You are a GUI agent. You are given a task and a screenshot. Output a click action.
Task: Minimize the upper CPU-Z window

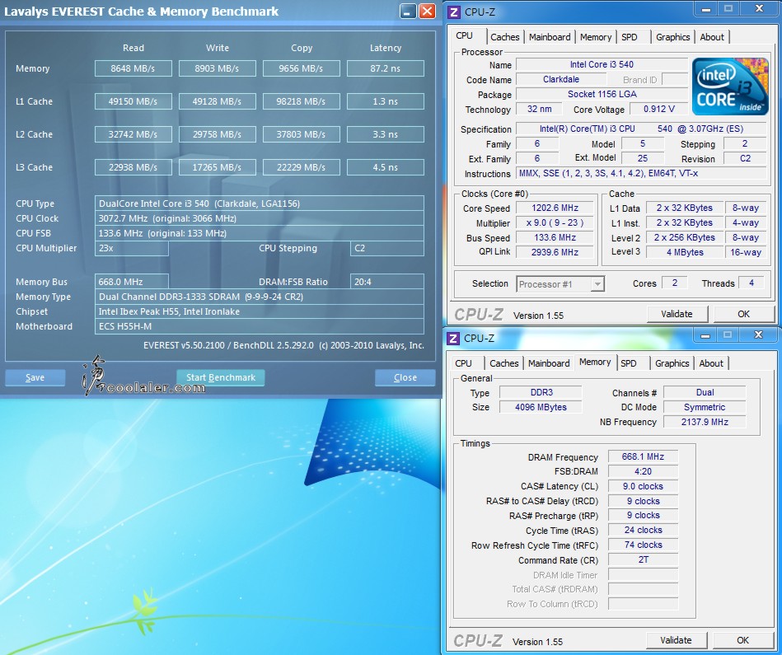coord(706,9)
